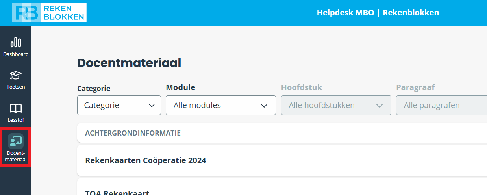Select the Docentmateriaal teacher-board icon
Screen dimensions: 487x195
16,141
